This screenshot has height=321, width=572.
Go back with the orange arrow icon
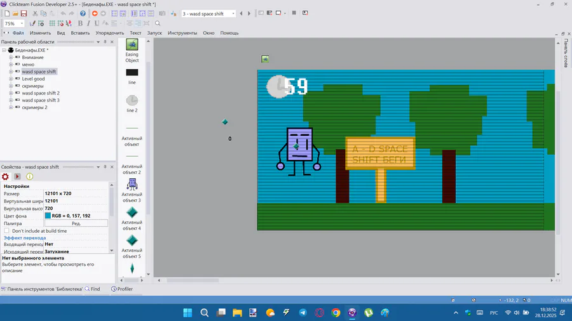(x=95, y=13)
